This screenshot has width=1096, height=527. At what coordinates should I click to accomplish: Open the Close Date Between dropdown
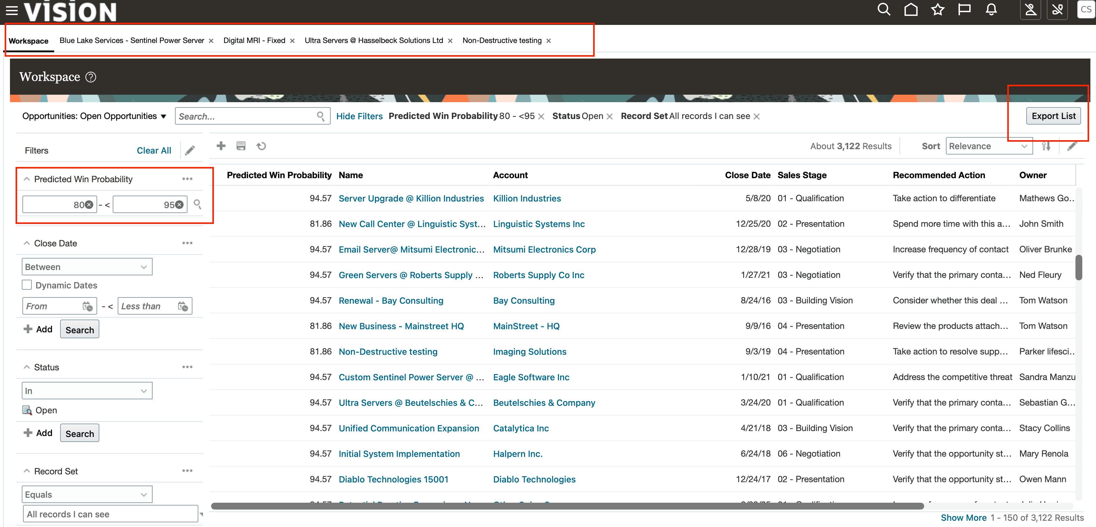point(87,267)
